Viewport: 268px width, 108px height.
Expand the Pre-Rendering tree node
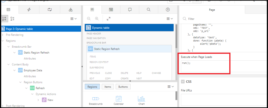2,35
